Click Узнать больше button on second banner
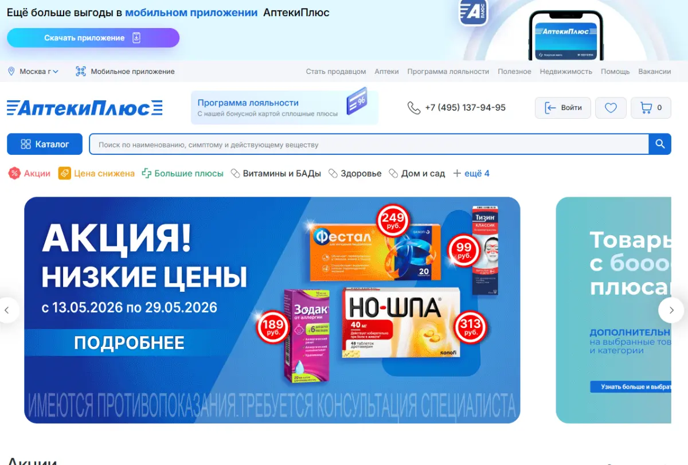The image size is (688, 465). coord(631,387)
